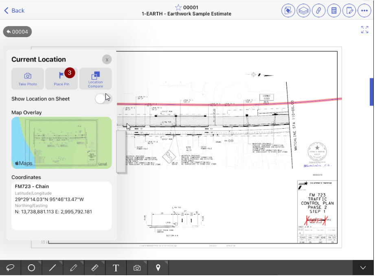Screen dimensions: 375x276
Task: Click the red 3 pin count badge
Action: coord(70,73)
